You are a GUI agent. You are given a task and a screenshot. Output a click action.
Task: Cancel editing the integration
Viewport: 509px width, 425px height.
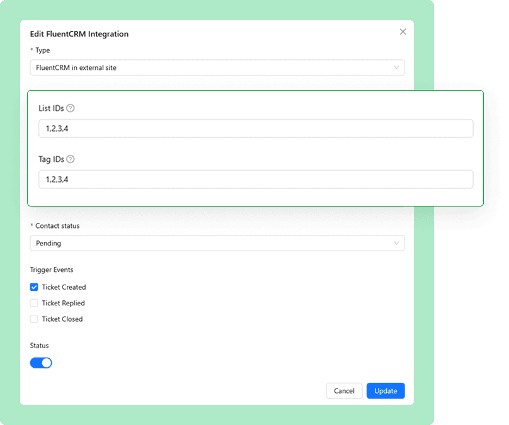[344, 391]
